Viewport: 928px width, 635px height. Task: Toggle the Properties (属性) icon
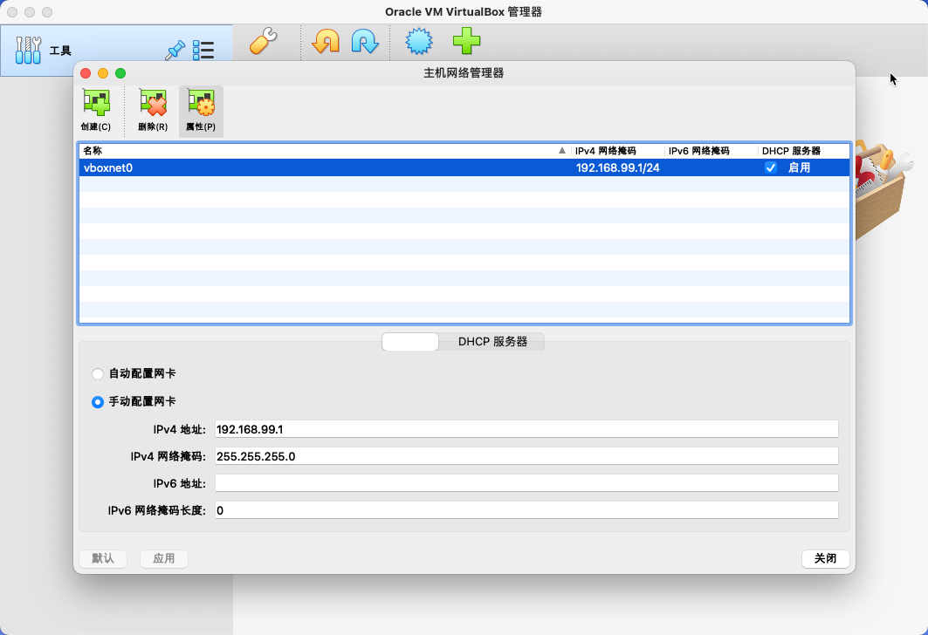click(x=201, y=111)
